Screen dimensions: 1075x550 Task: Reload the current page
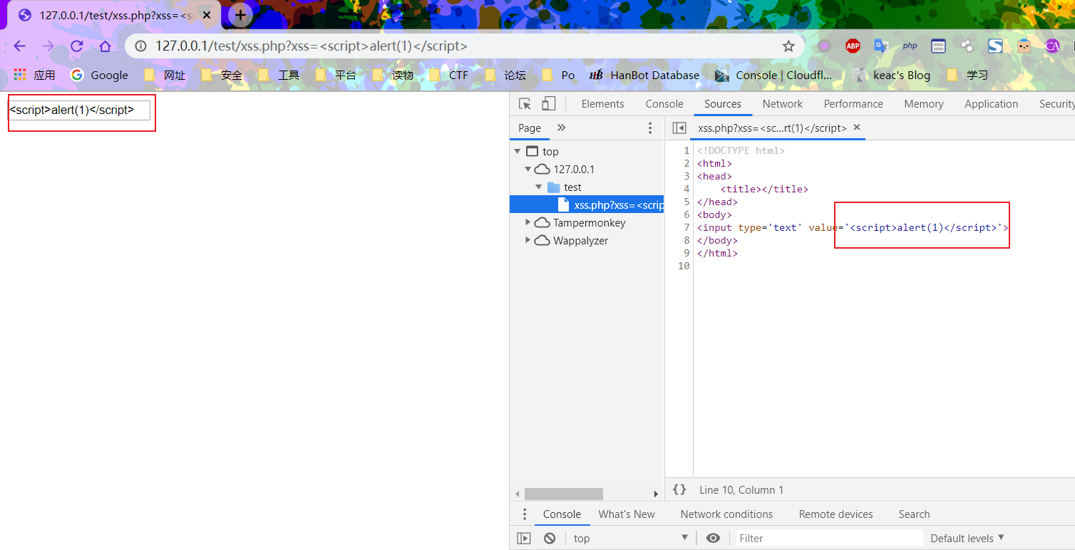pyautogui.click(x=76, y=46)
